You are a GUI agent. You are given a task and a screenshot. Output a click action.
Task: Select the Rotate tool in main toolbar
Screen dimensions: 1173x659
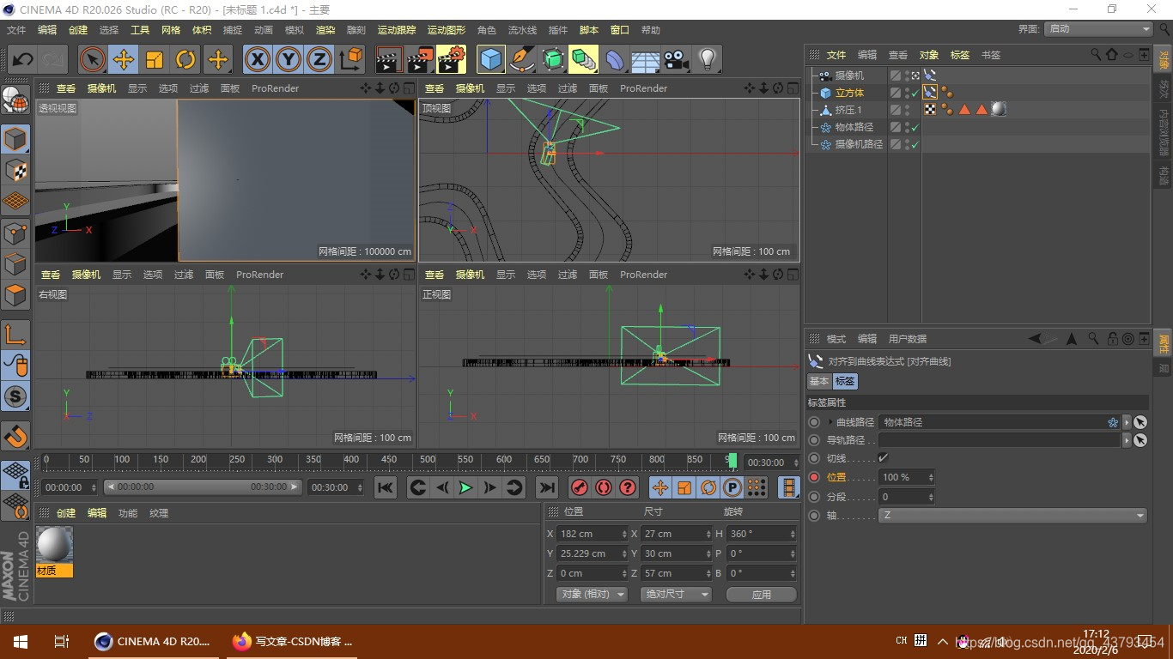click(x=186, y=59)
